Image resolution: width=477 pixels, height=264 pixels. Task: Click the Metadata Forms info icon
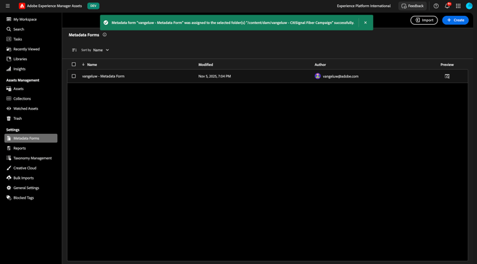105,35
